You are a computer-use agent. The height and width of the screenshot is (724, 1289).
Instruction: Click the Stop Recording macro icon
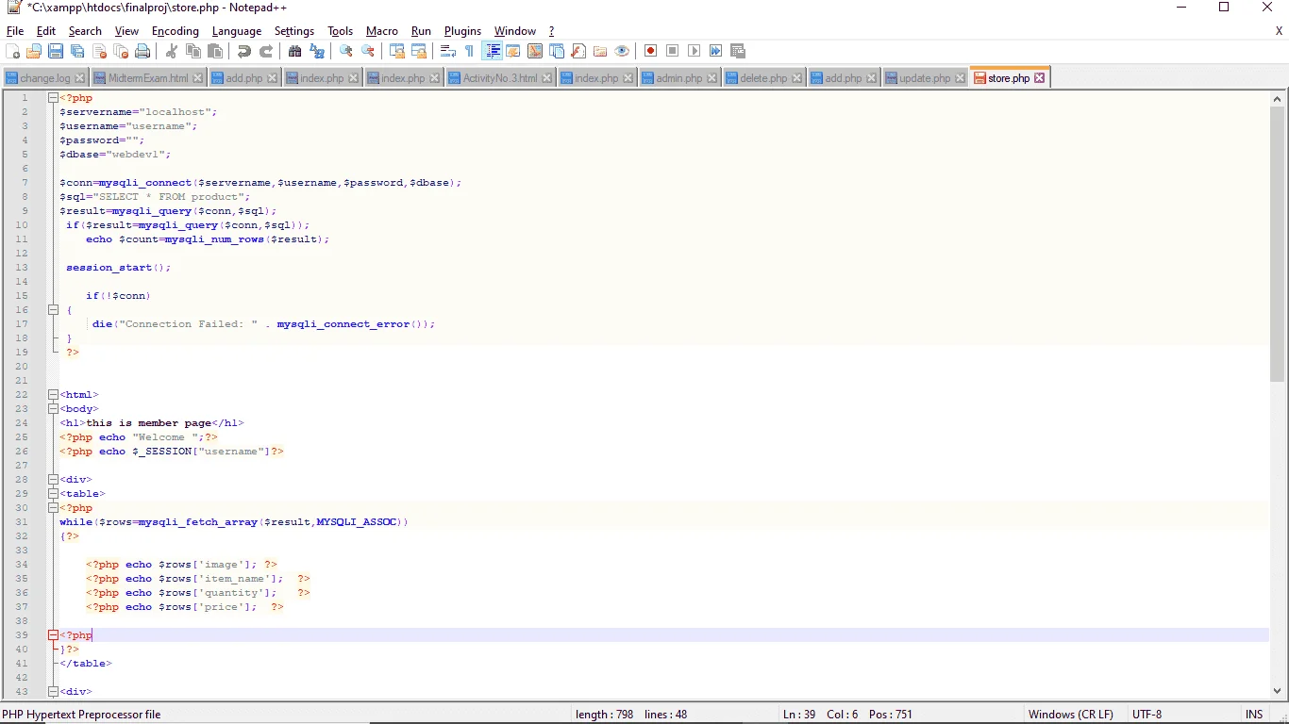[x=672, y=51]
